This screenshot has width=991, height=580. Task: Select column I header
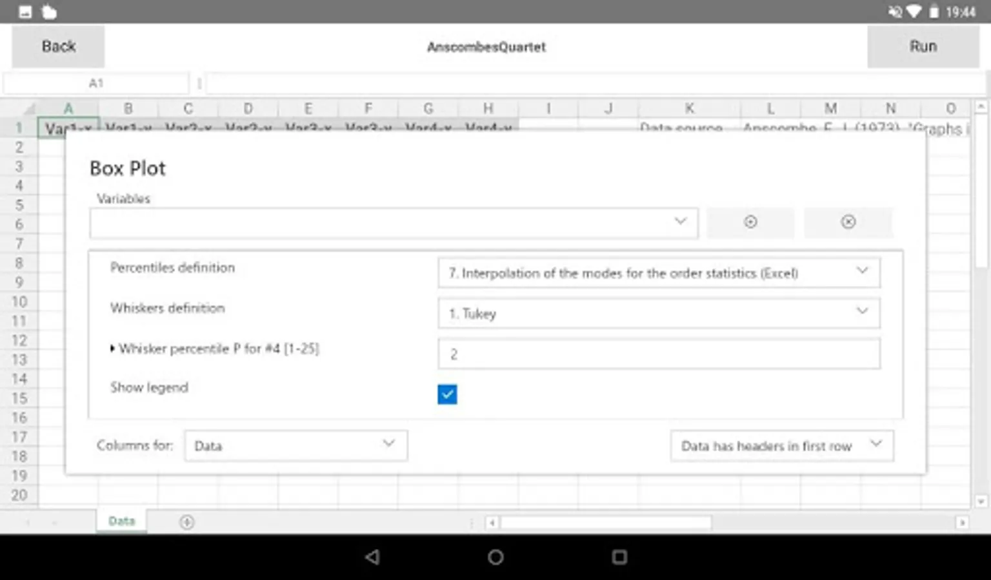(548, 108)
